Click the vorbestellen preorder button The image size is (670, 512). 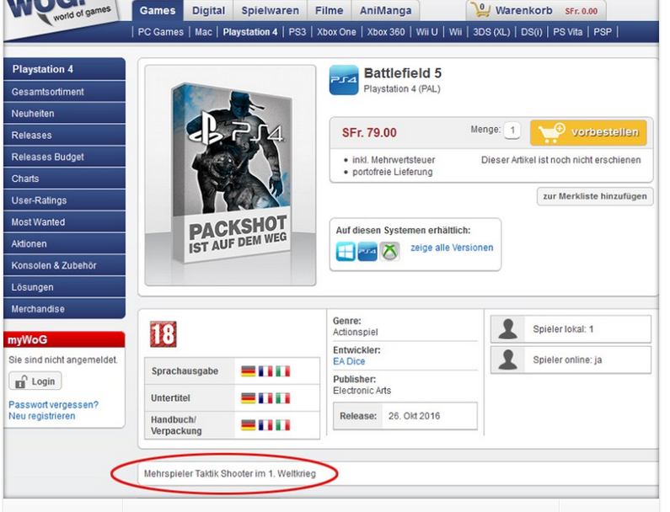588,133
